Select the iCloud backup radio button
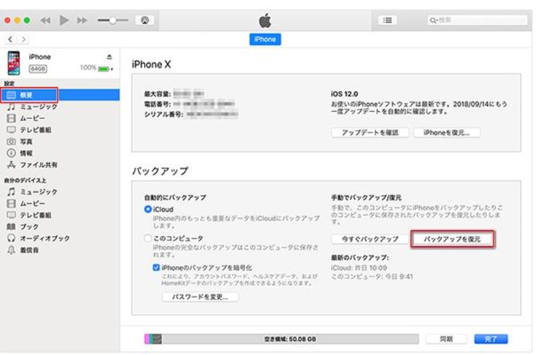The image size is (536, 355). [x=147, y=209]
